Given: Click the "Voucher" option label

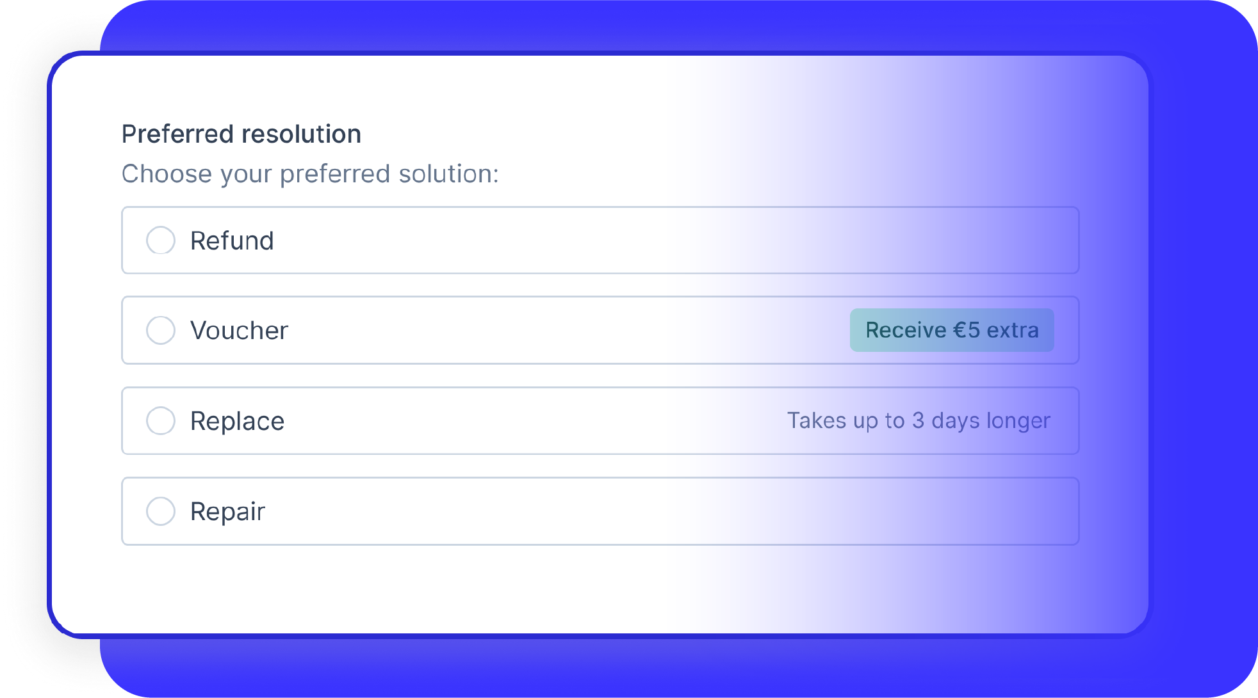Looking at the screenshot, I should [x=239, y=331].
